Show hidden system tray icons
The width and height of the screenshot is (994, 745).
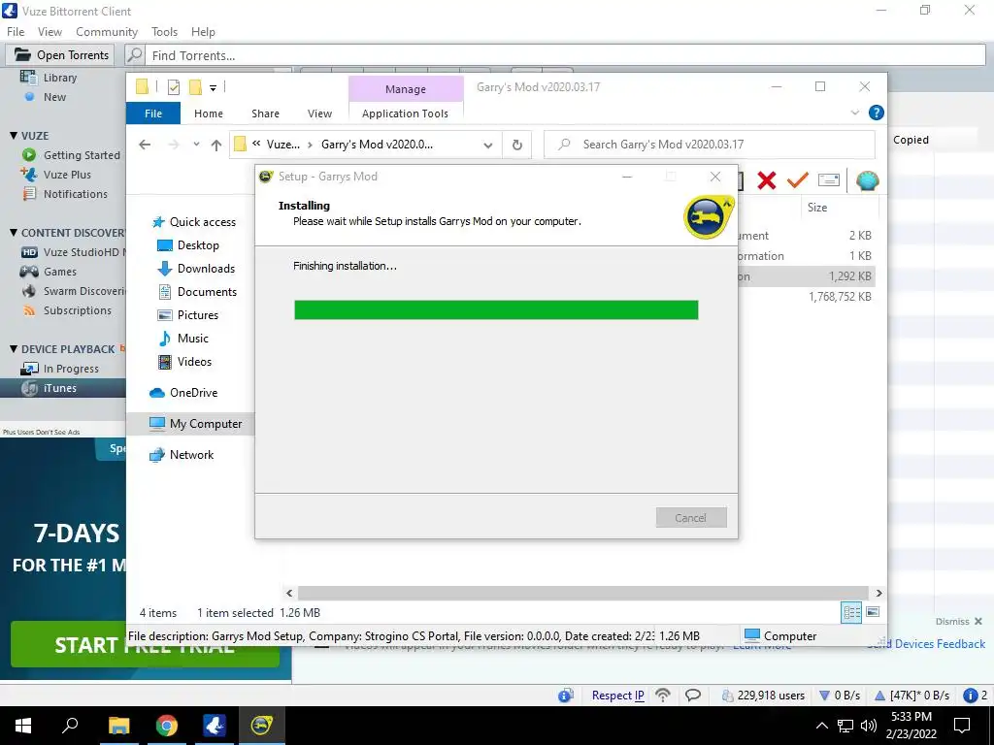tap(821, 726)
